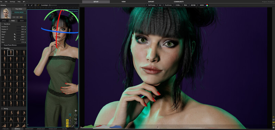Toggle the yellow light icon under thumbnail
Screen dimensions: 275x130
click(21, 17)
